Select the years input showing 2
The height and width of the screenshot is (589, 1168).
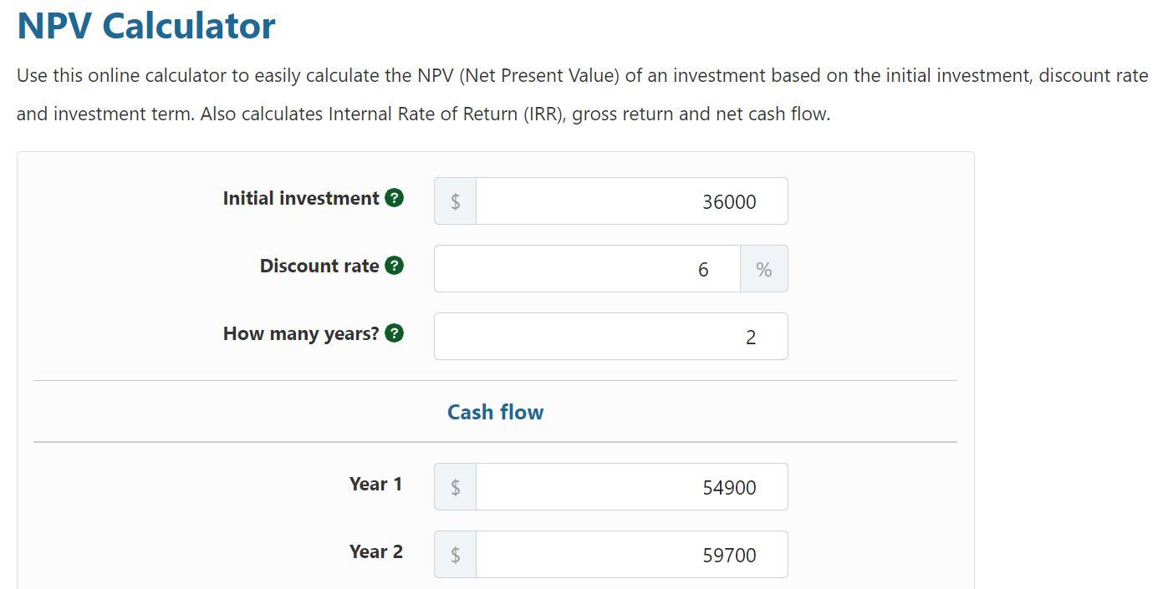[610, 336]
